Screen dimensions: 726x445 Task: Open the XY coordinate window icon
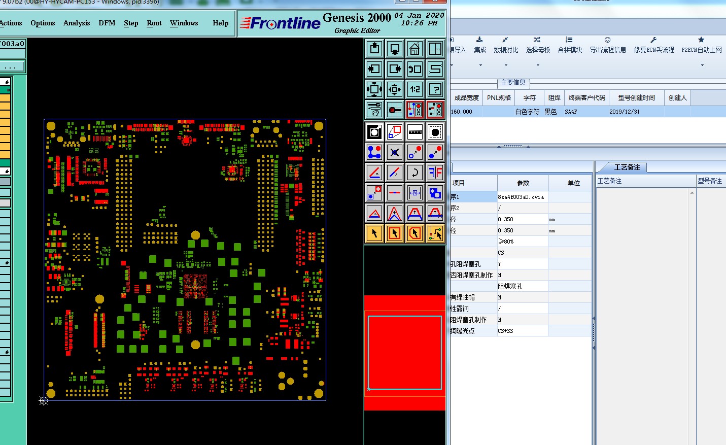point(435,49)
